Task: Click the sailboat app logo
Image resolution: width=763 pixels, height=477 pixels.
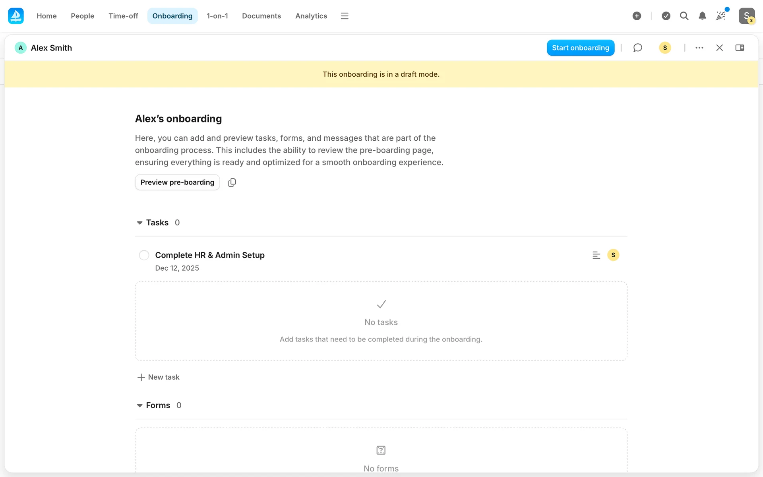Action: (16, 16)
